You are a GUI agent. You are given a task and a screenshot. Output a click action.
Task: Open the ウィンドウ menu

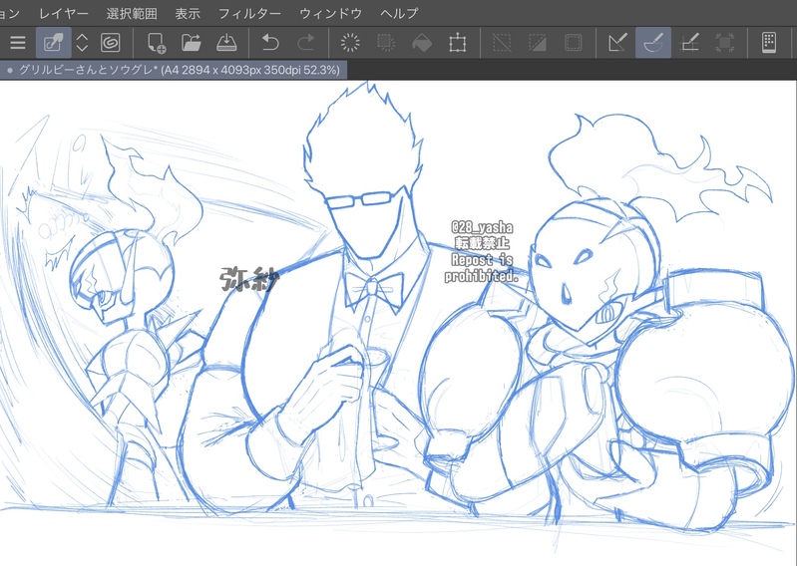click(331, 14)
